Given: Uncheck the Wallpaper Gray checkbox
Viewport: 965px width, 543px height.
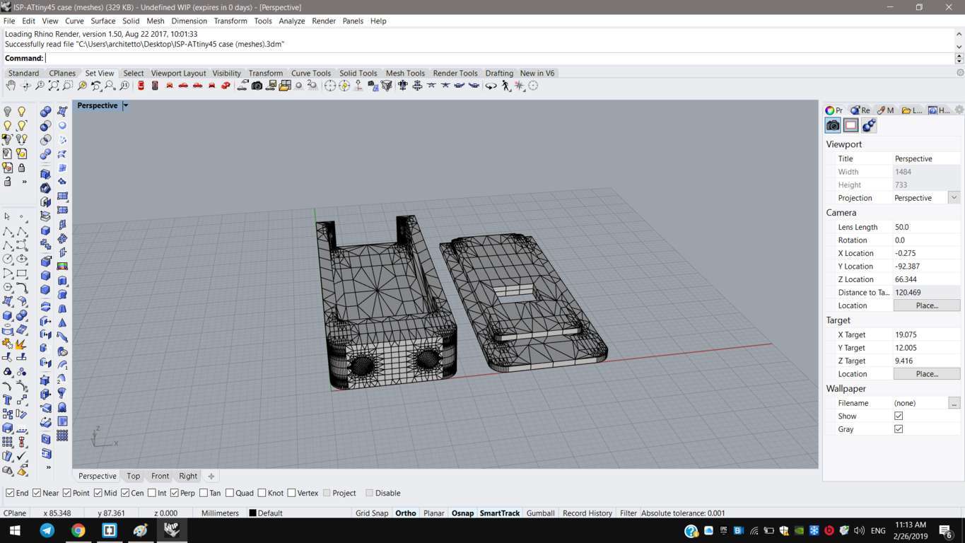Looking at the screenshot, I should [899, 429].
